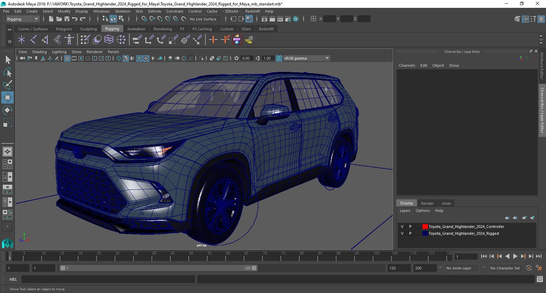Viewport: 546px width, 293px height.
Task: Select the Rotate tool in toolbox
Action: (x=8, y=110)
